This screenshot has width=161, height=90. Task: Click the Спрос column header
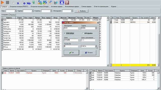point(20,18)
